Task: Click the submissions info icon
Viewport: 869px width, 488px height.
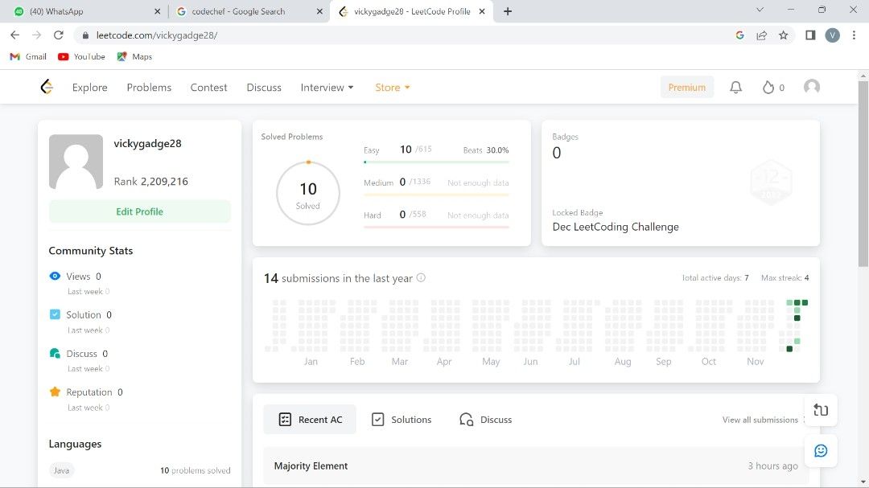Action: (x=421, y=278)
